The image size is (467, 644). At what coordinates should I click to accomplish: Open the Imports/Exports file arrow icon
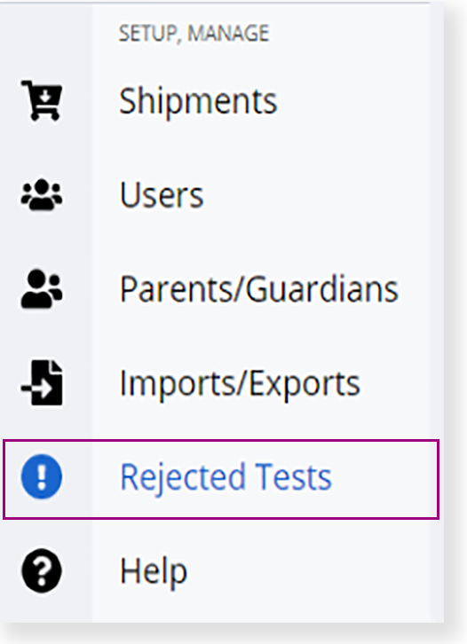[x=42, y=383]
